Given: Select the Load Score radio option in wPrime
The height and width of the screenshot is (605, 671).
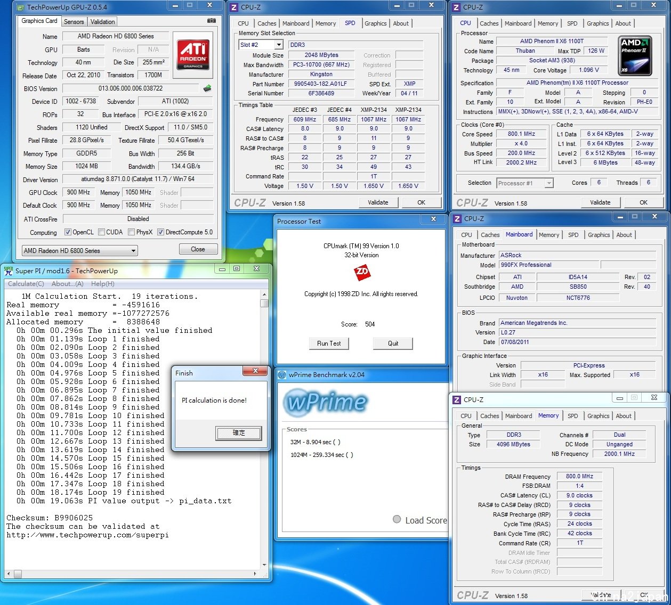Looking at the screenshot, I should (397, 519).
